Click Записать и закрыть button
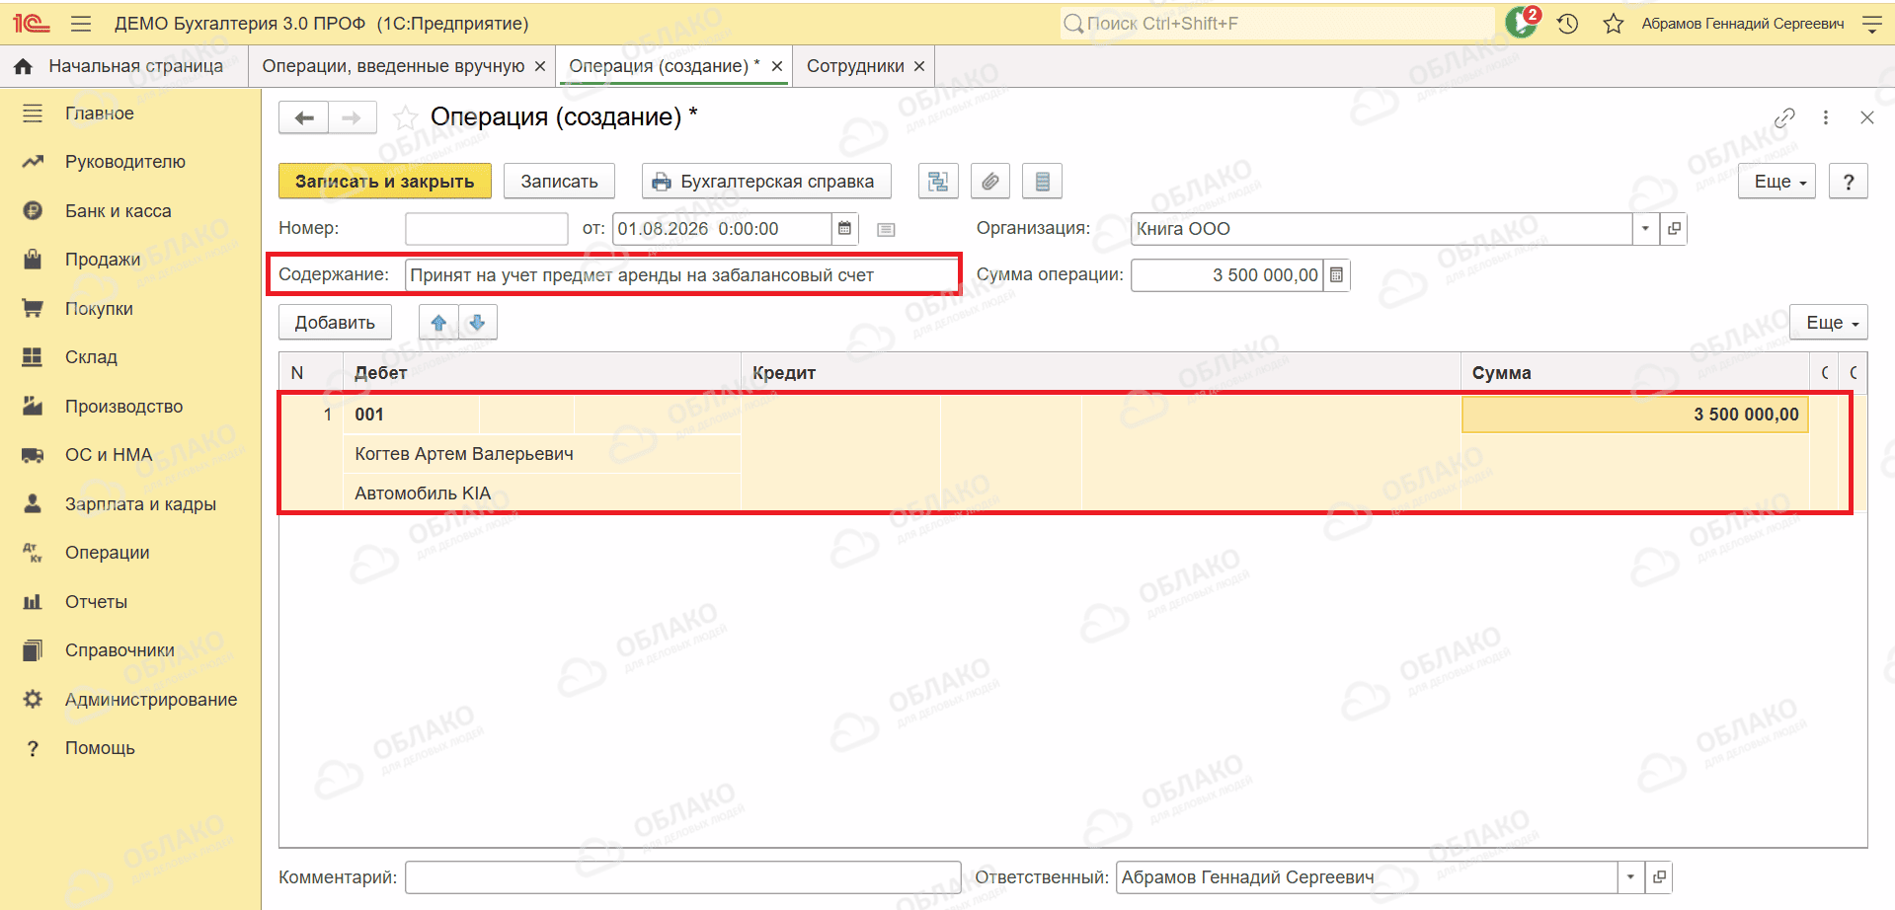1895x910 pixels. tap(385, 182)
